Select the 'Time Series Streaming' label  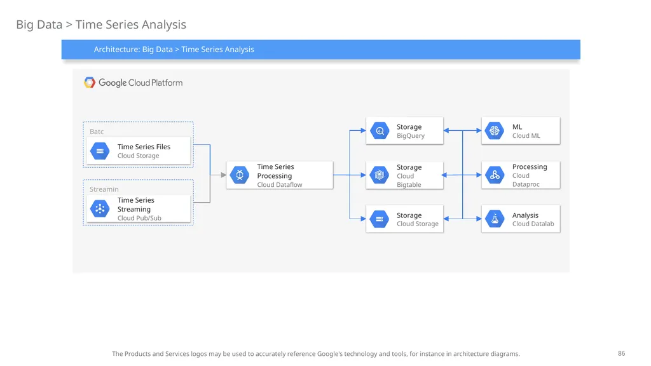tap(136, 205)
